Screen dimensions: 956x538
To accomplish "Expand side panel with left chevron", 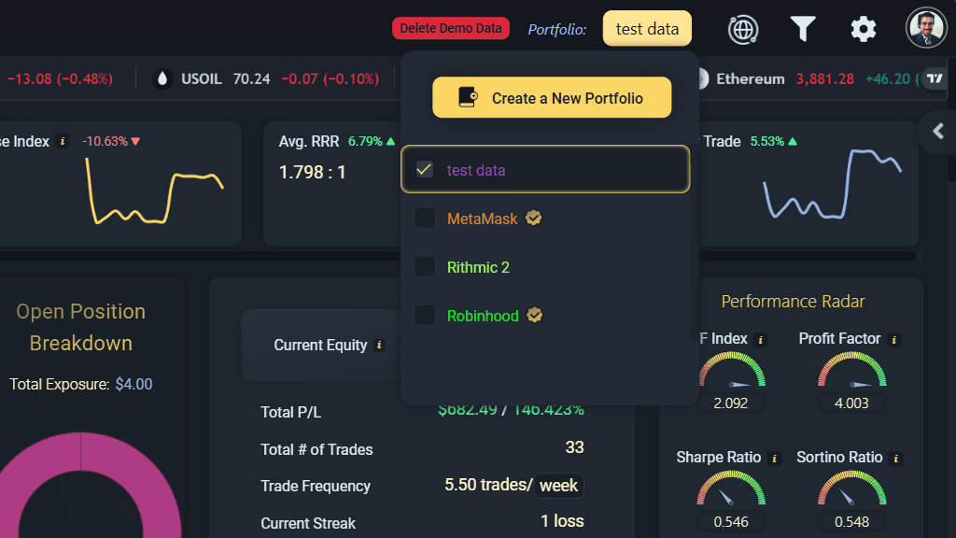I will (938, 132).
